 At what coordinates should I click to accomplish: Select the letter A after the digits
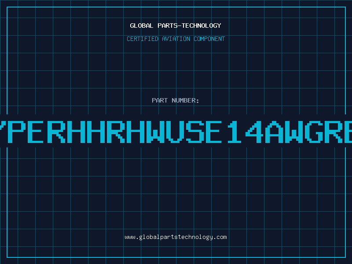coord(273,132)
